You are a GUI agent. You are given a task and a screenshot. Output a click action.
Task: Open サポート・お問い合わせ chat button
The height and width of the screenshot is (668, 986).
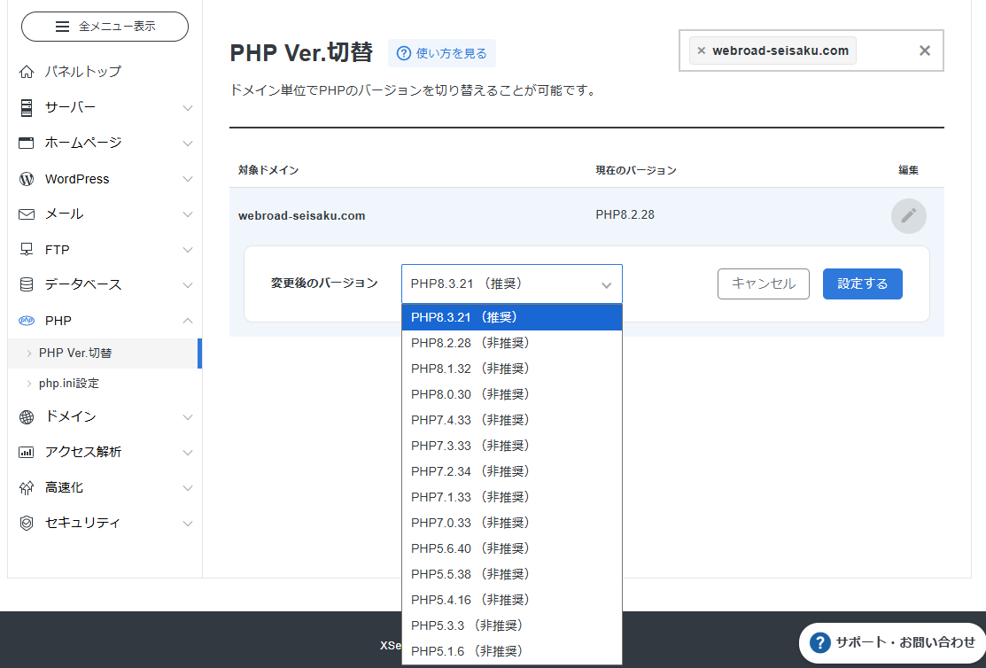tap(892, 642)
